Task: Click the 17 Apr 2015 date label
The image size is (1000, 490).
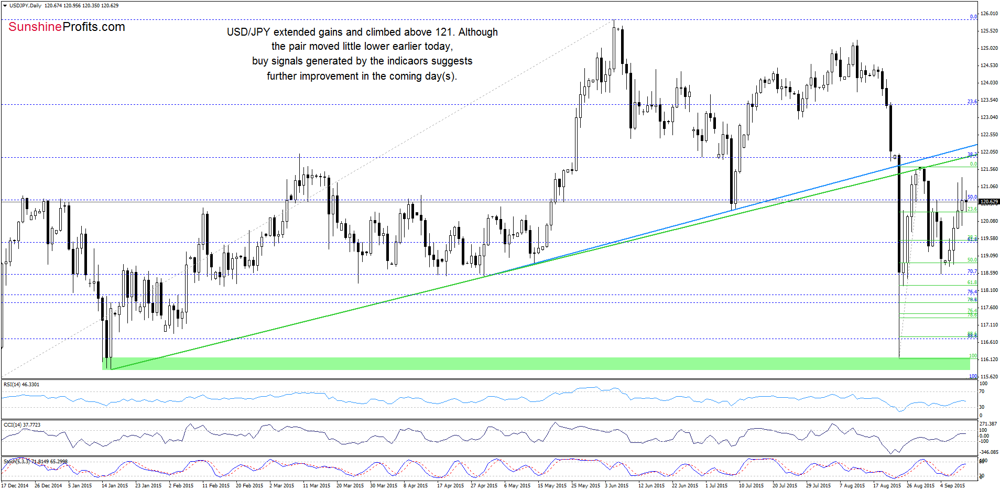Action: (x=451, y=486)
